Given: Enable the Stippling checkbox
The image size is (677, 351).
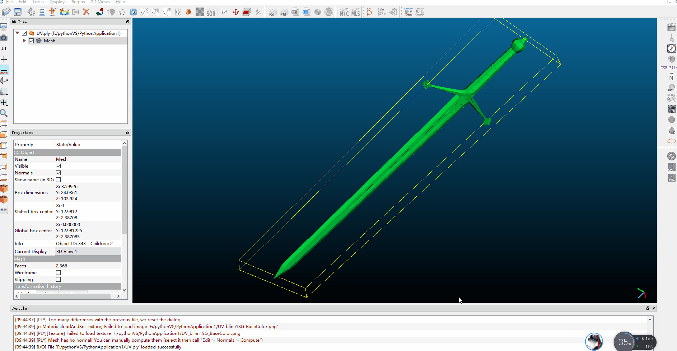Looking at the screenshot, I should coord(59,279).
